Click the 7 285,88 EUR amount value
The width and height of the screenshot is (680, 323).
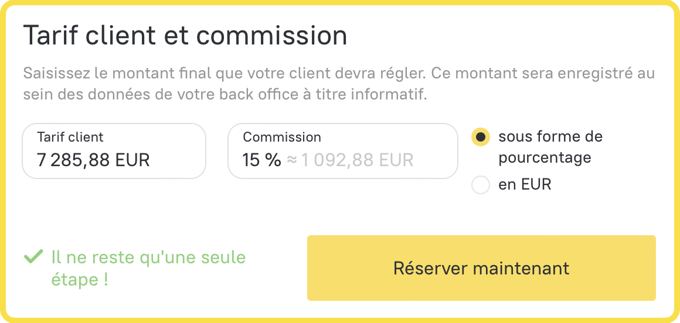click(93, 160)
